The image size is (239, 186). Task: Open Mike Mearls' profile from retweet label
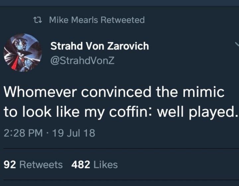pyautogui.click(x=73, y=20)
